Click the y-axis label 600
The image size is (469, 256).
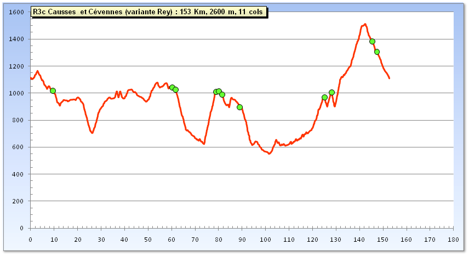[18, 147]
